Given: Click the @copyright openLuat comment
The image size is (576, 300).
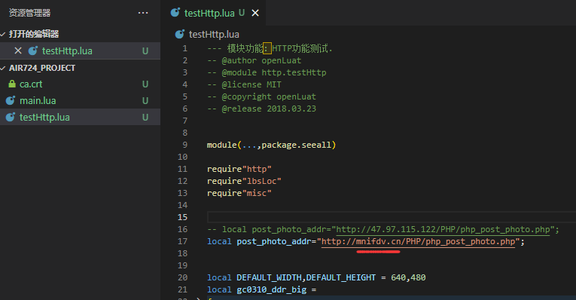Looking at the screenshot, I should pos(261,96).
